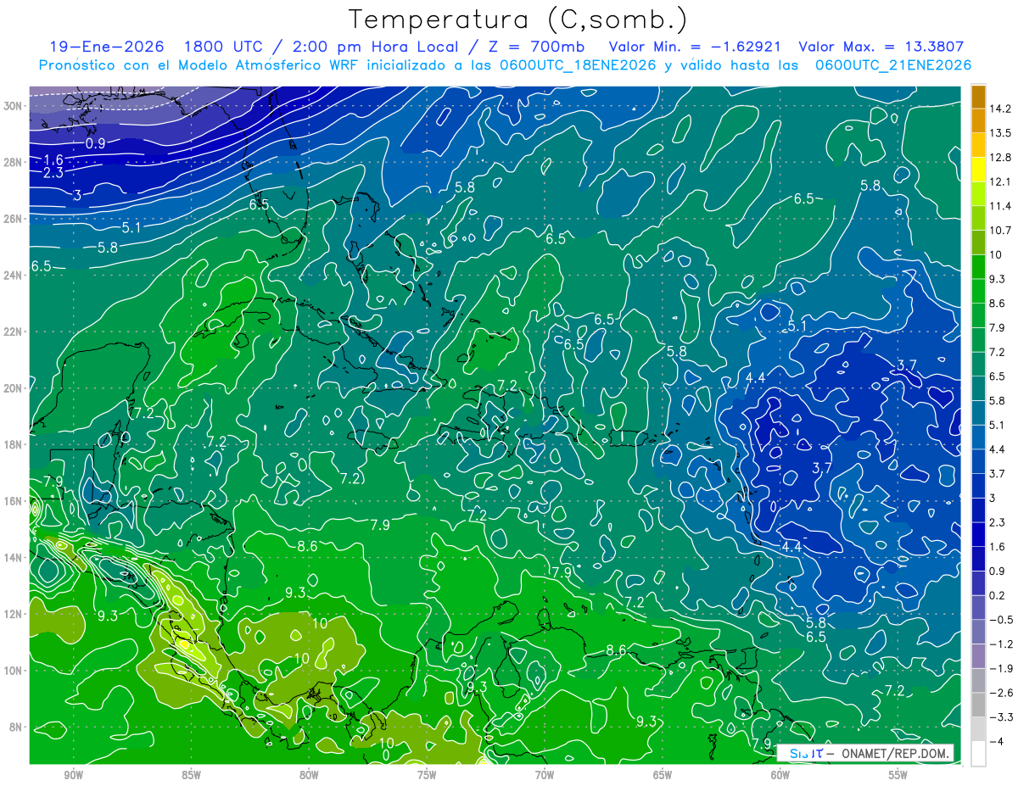Click the 70W longitude axis label
Viewport: 1018px width, 786px height.
[545, 775]
